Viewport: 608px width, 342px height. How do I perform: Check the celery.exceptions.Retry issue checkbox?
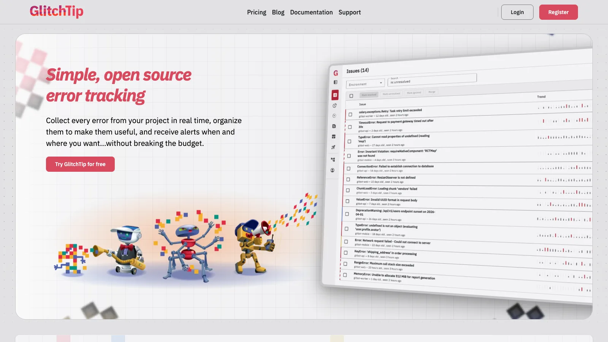pos(350,114)
